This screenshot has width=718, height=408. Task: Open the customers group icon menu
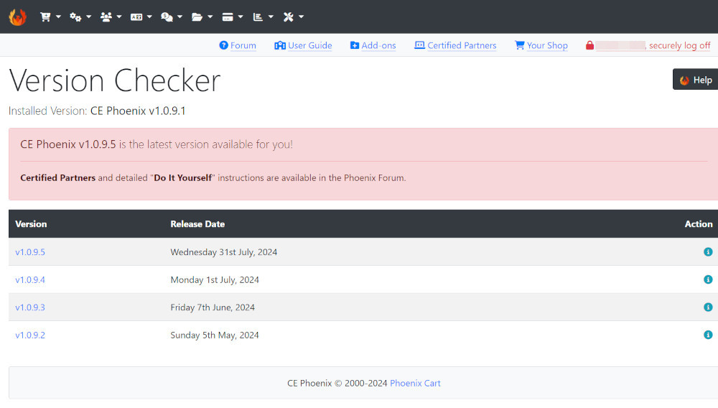(111, 17)
